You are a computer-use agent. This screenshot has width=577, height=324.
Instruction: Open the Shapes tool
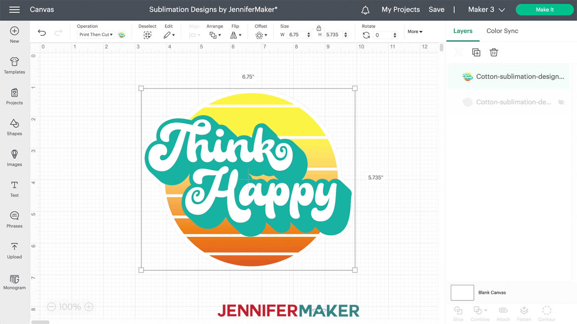(14, 127)
